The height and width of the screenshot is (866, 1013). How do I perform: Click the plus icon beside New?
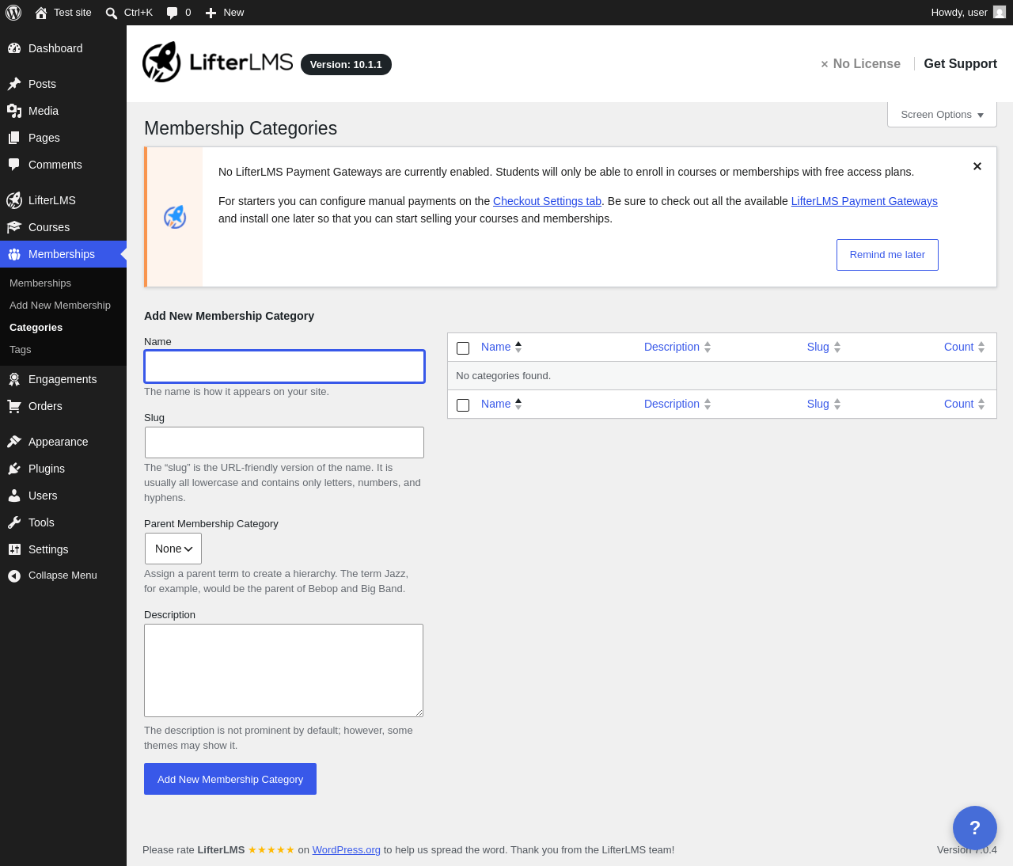pos(211,13)
